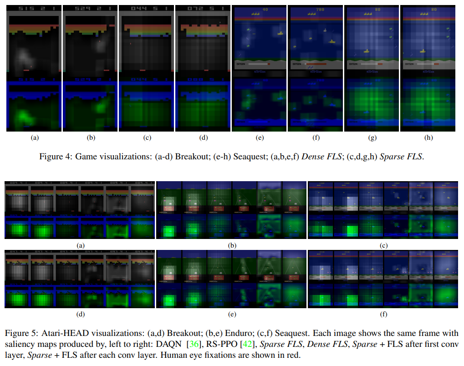
Task: Click the "(a)" label in Figure 5
Action: click(81, 245)
